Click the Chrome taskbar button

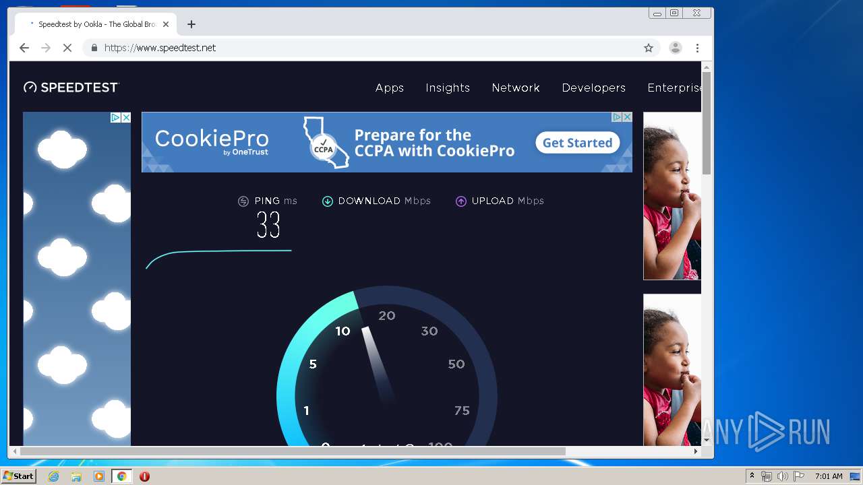pos(121,476)
